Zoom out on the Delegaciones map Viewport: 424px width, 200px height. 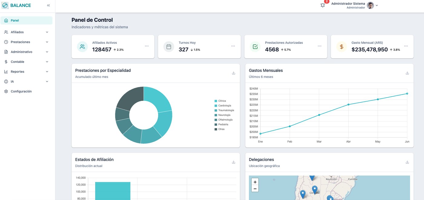255,189
